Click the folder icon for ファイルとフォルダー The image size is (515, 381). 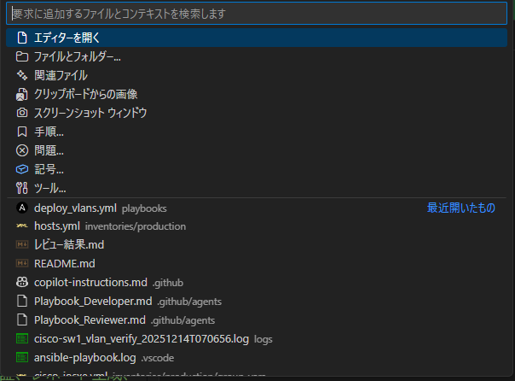pos(22,57)
